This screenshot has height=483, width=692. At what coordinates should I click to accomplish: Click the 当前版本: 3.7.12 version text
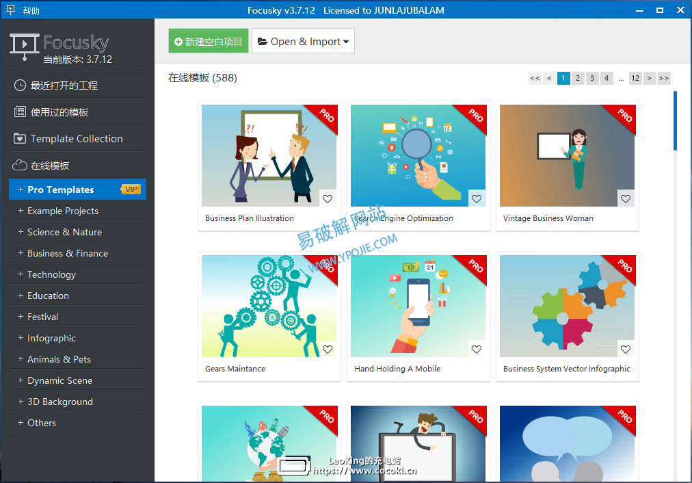(x=78, y=60)
